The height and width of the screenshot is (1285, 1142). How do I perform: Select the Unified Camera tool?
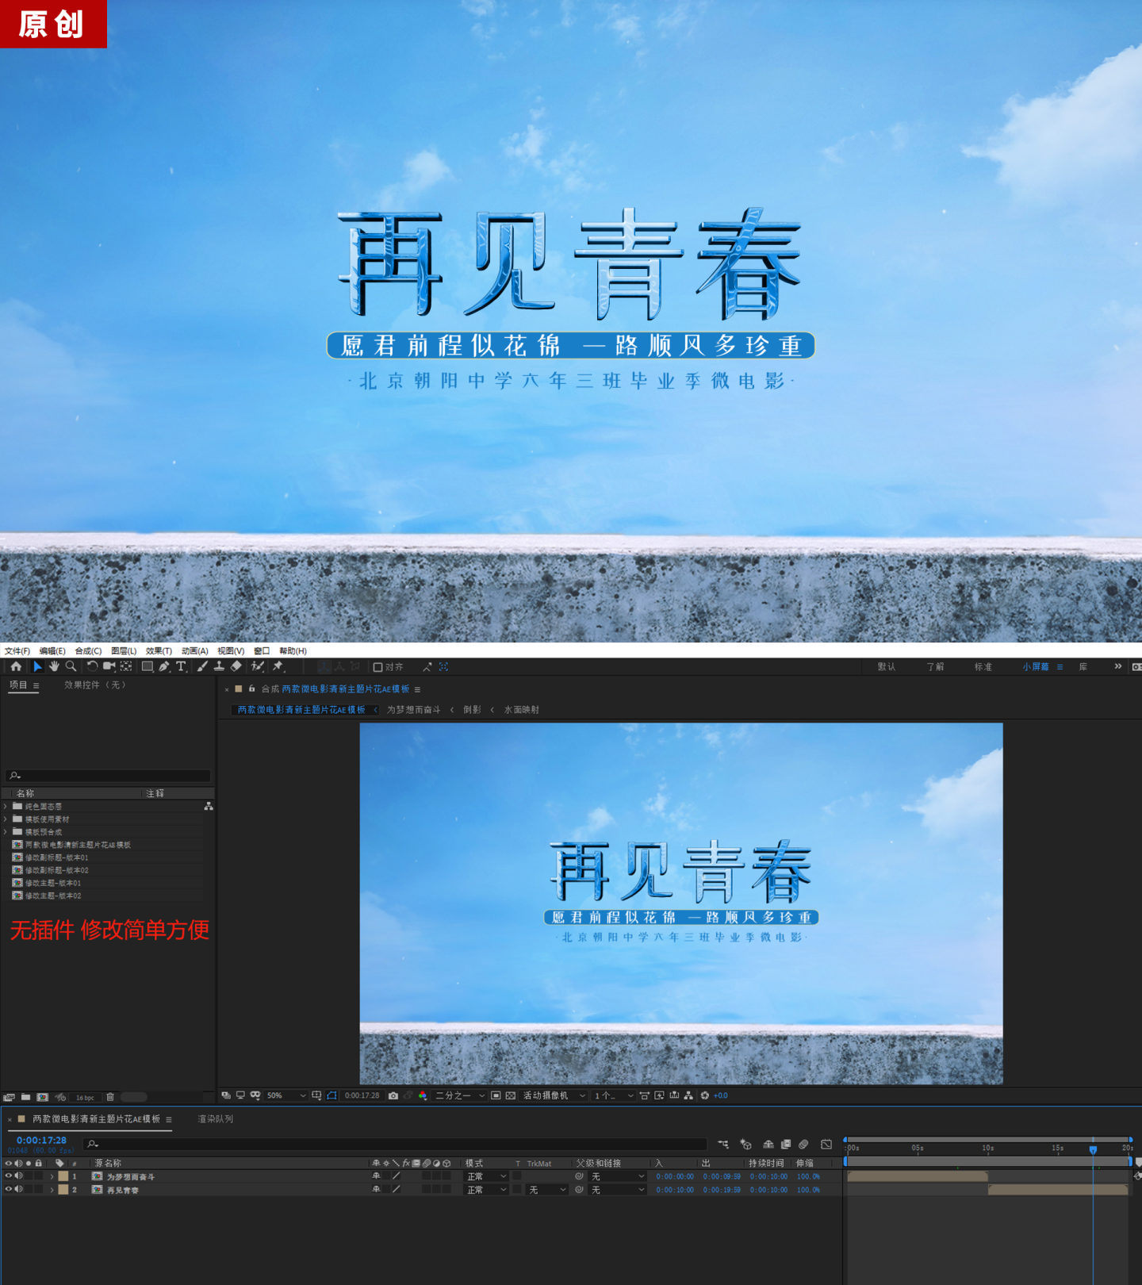(109, 667)
